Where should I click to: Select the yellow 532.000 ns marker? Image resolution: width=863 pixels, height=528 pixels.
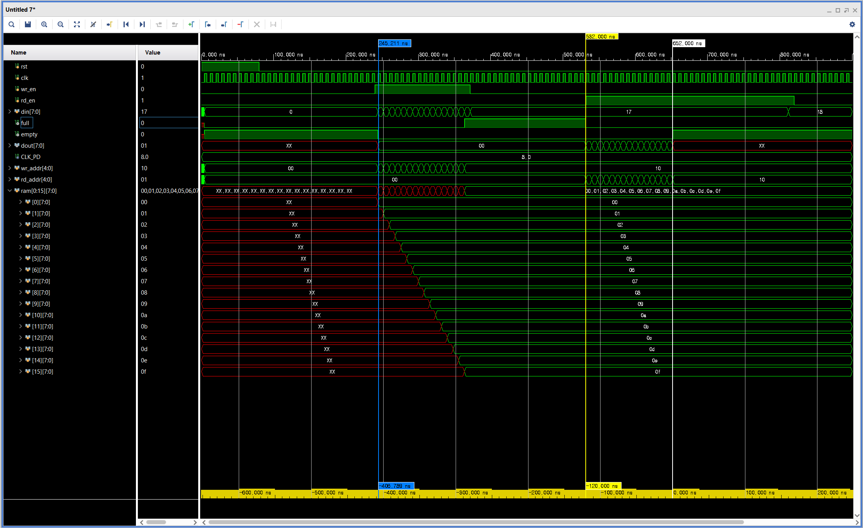point(602,37)
